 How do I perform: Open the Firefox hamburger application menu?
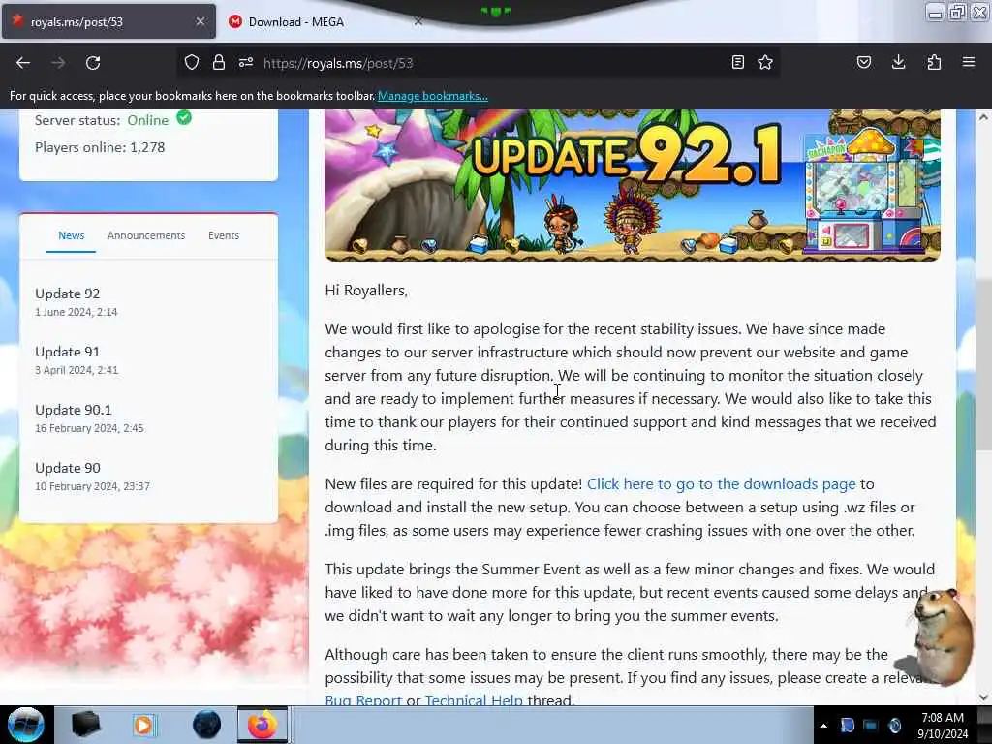(969, 62)
